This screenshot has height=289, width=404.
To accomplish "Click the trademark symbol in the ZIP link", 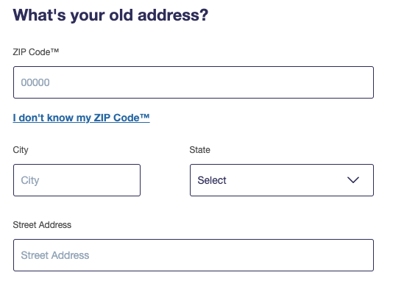I will 145,116.
